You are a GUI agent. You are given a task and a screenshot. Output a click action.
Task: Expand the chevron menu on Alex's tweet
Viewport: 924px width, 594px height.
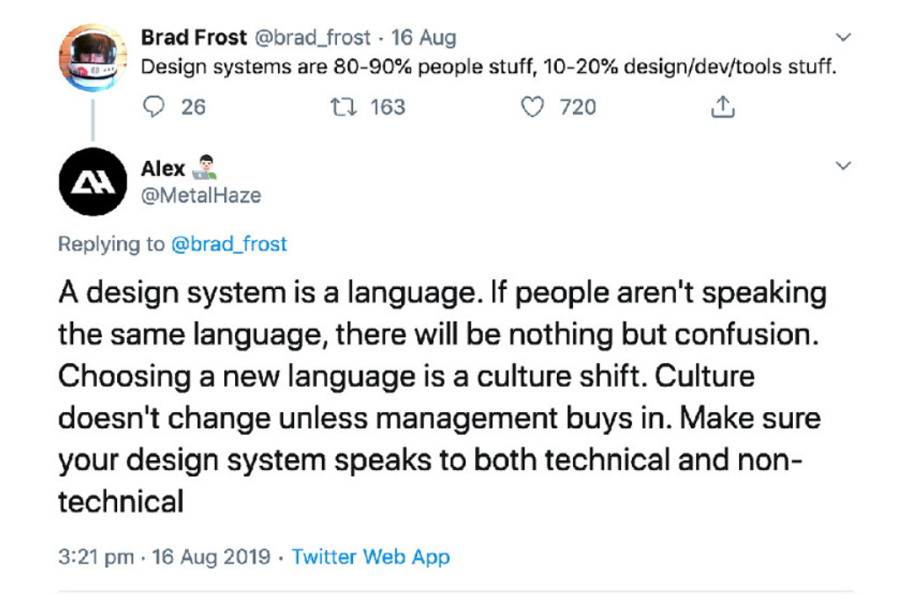coord(843,166)
